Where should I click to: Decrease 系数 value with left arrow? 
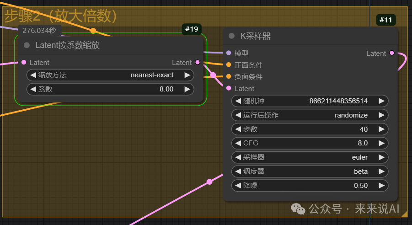[x=33, y=89]
